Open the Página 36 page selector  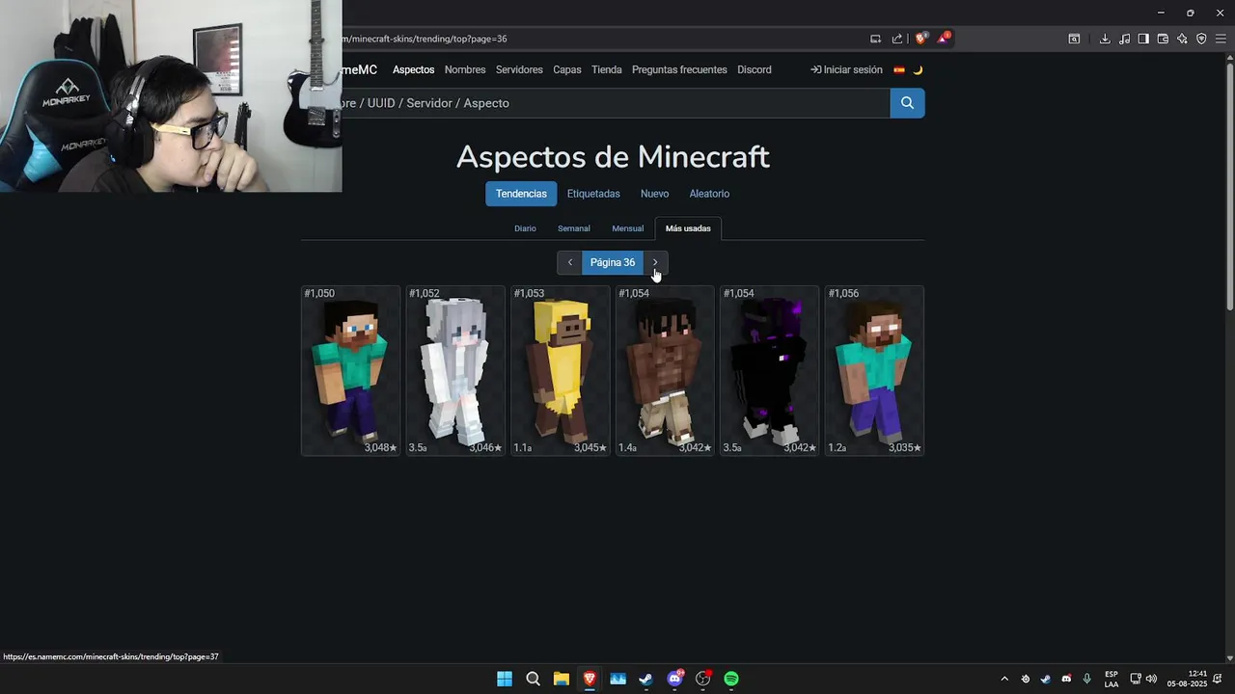pos(613,262)
